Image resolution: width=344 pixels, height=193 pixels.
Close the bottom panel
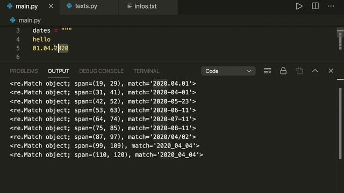tap(331, 71)
